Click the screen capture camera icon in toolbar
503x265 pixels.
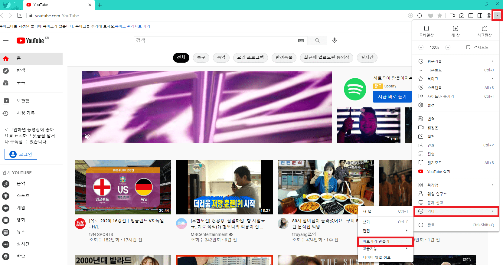pos(462,15)
